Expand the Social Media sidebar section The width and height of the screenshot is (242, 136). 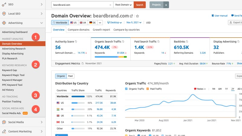click(x=42, y=122)
